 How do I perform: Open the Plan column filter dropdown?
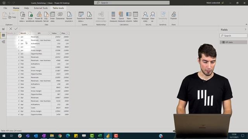pos(67,33)
